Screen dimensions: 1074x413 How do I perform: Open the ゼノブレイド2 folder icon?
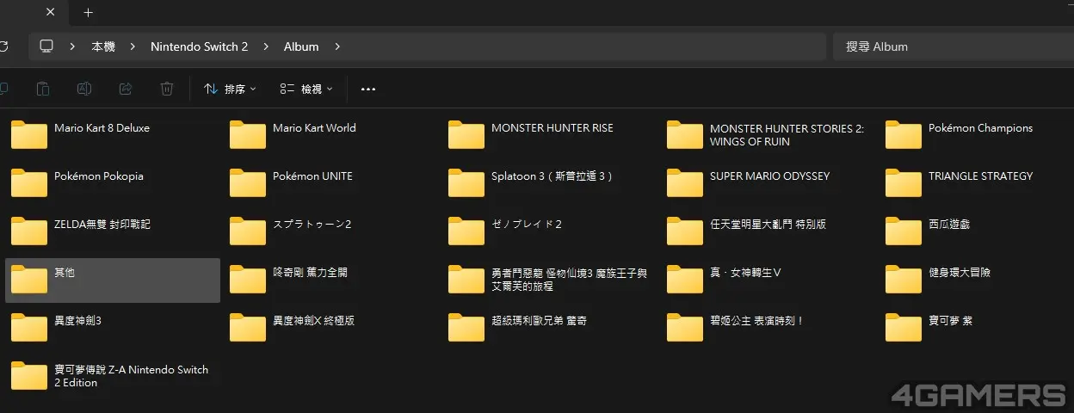coord(466,231)
